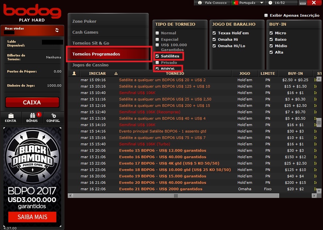
Task: Click the Fale Conosco link
Action: click(216, 3)
